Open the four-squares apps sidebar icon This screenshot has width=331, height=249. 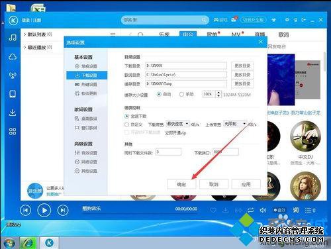13,131
